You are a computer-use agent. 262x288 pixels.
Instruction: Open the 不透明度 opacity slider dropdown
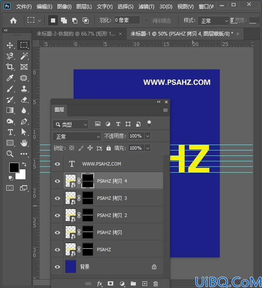click(148, 136)
